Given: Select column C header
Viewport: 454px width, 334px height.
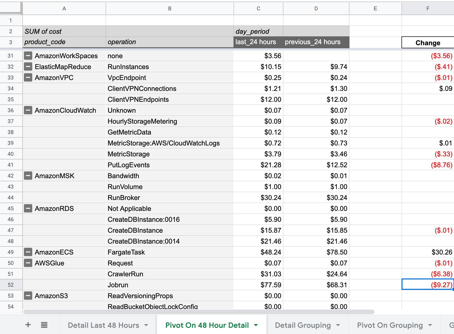Looking at the screenshot, I should point(258,9).
